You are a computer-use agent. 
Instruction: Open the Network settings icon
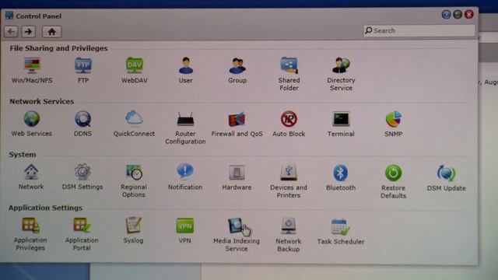(31, 172)
